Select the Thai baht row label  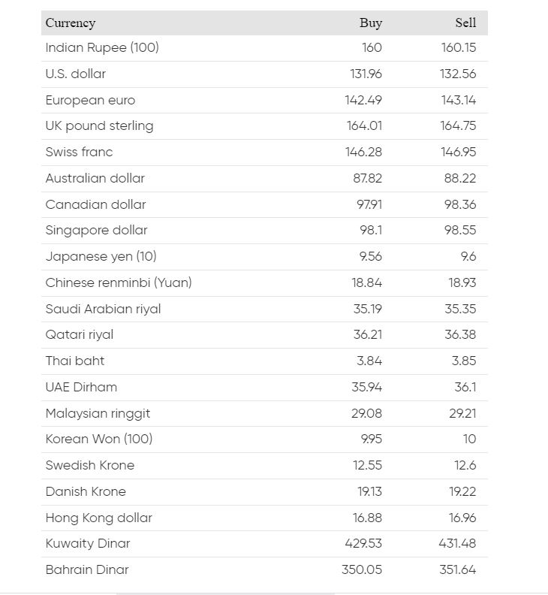click(75, 361)
